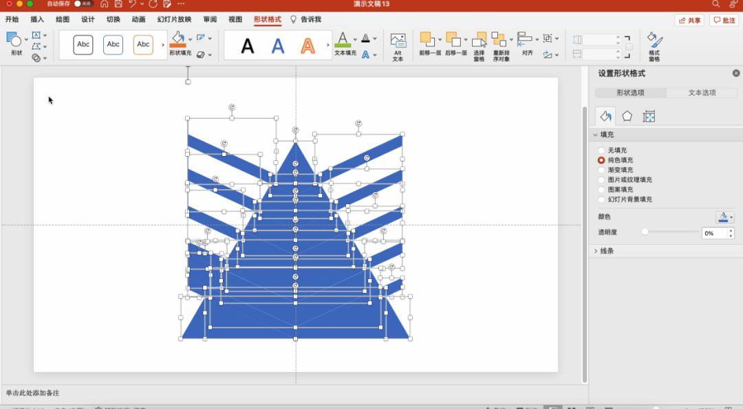Screen dimensions: 743x409
Task: Select the Effects pentagon tab in pane
Action: click(x=627, y=116)
